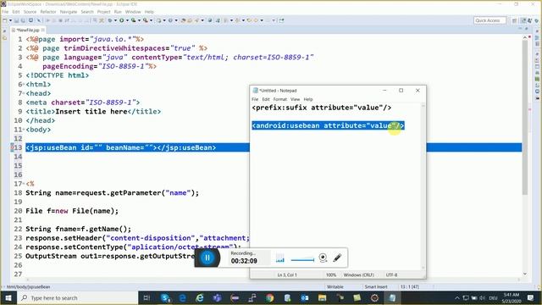
Task: Open the New file dropdown arrow
Action: pos(10,20)
